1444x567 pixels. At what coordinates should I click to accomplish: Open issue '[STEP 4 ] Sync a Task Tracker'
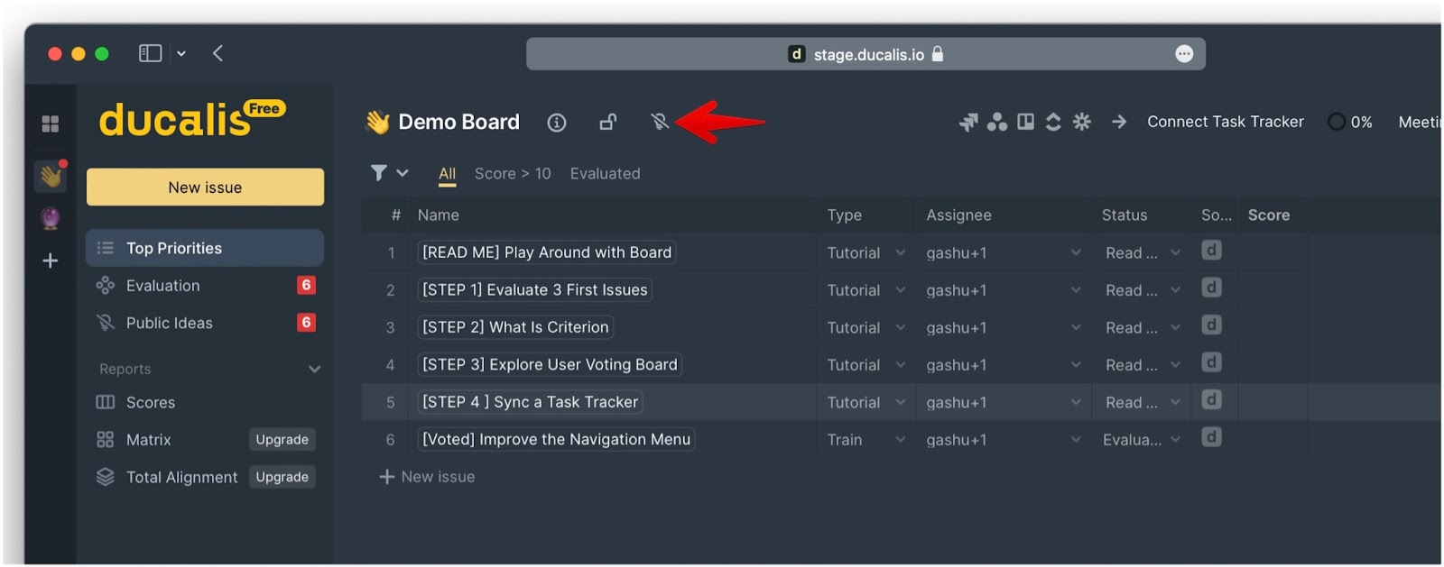tap(530, 402)
